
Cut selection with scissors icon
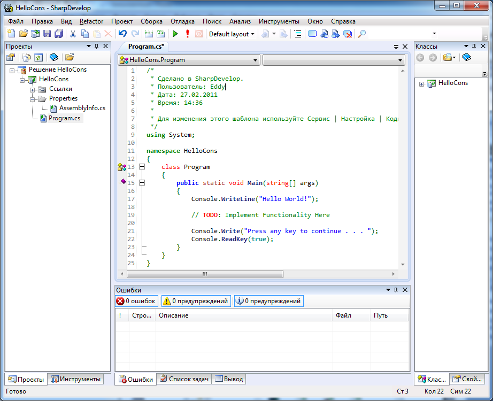click(x=73, y=34)
